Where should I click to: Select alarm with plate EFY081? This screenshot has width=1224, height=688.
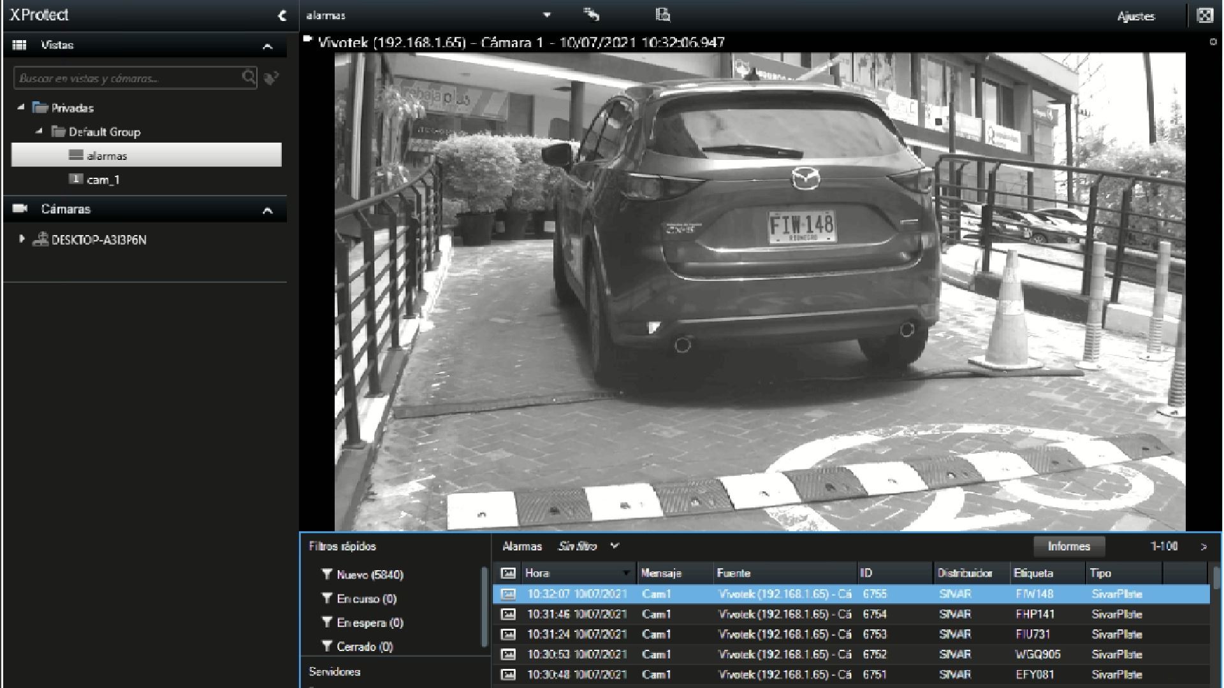click(851, 674)
